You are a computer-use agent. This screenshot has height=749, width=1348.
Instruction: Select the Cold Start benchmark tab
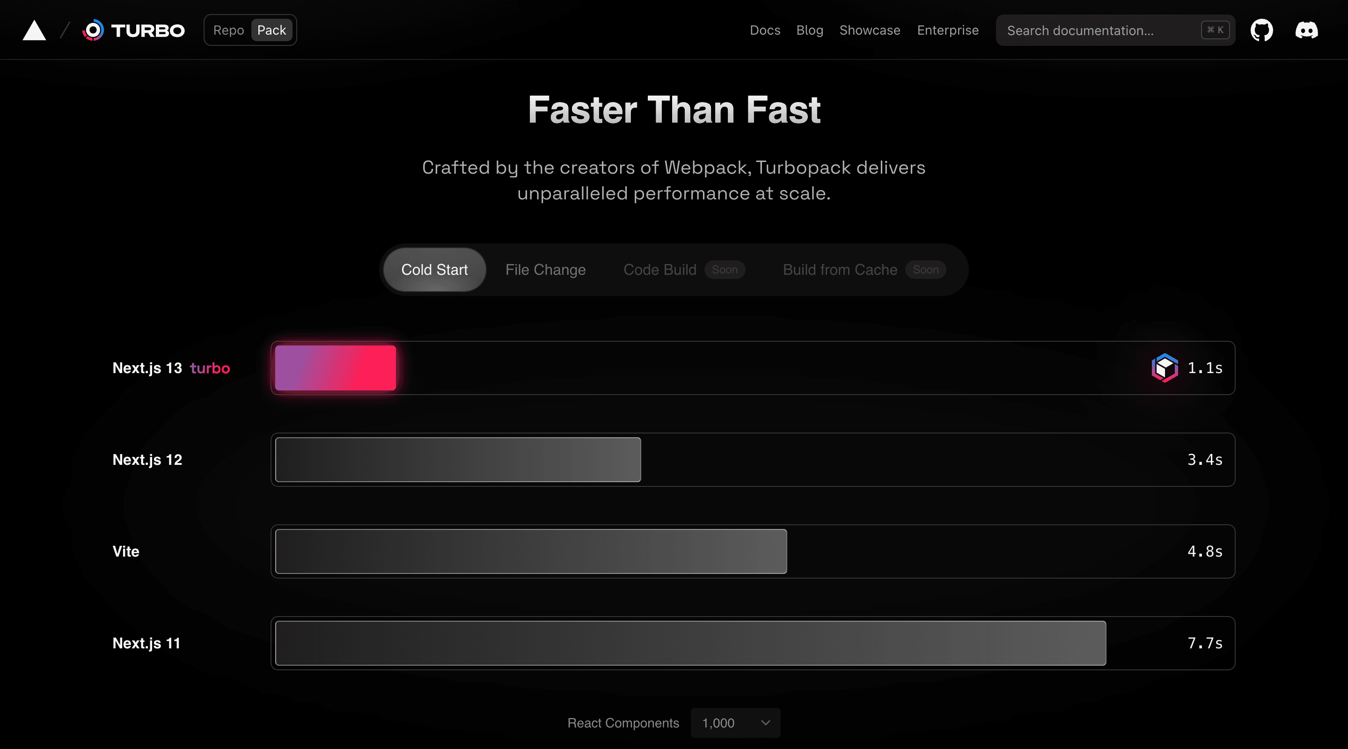[434, 269]
